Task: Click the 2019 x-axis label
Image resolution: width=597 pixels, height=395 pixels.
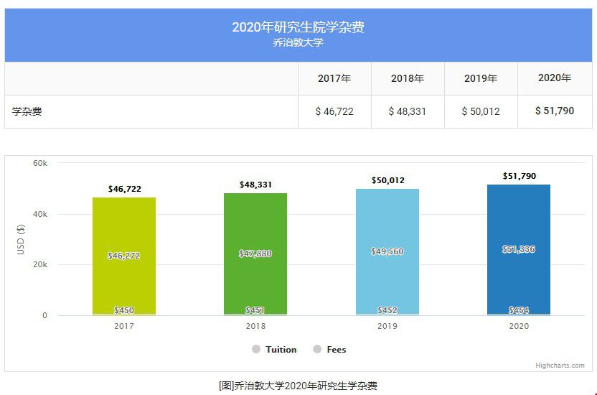Action: pos(387,326)
